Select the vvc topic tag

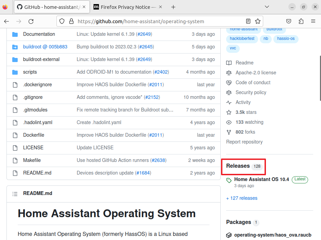tap(233, 48)
